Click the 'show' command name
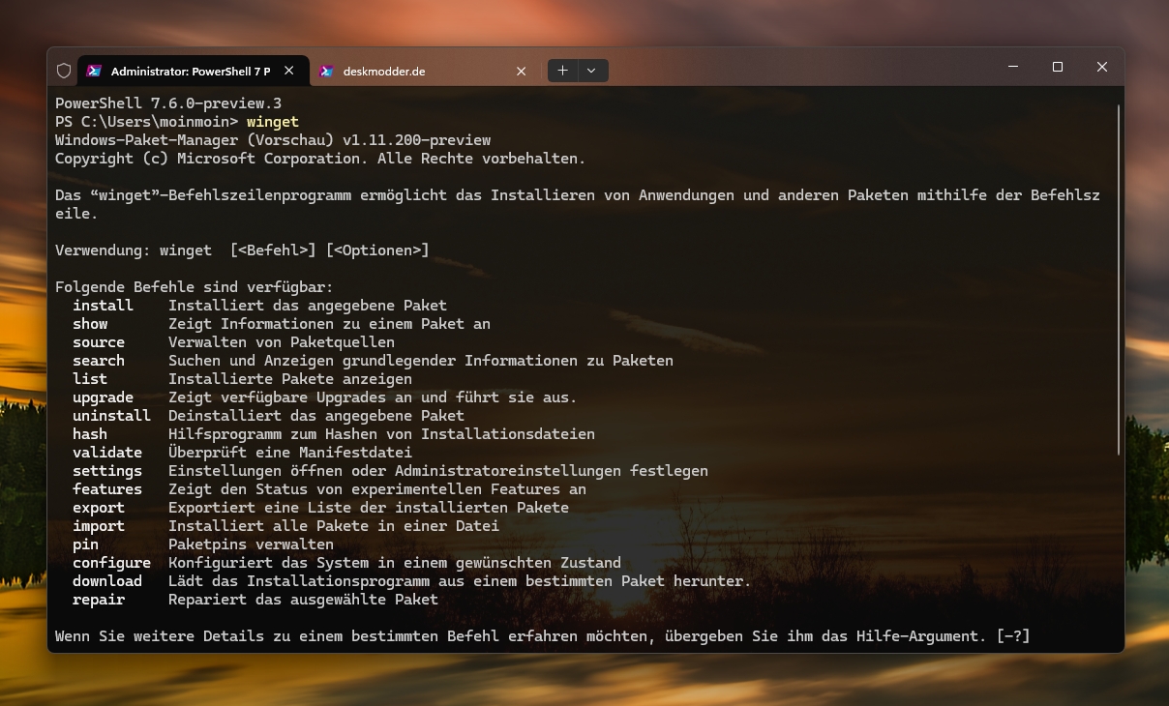This screenshot has height=706, width=1169. click(90, 324)
